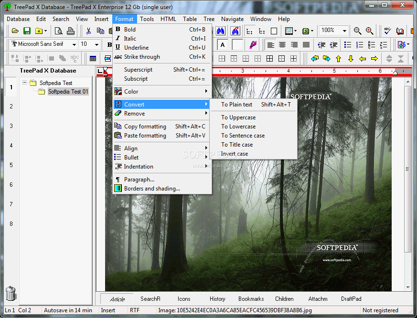Click the pink highlighter icon

(253, 44)
